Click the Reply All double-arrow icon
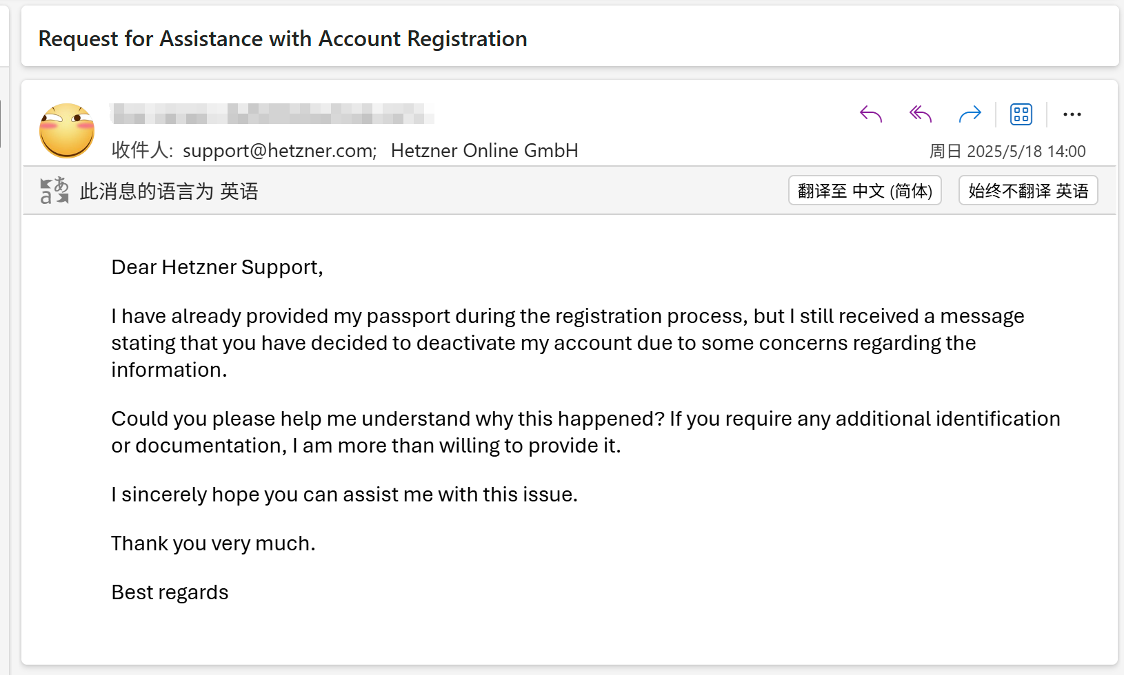This screenshot has width=1124, height=675. (x=921, y=114)
